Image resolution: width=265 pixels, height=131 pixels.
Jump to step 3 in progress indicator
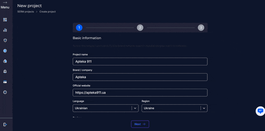[x=201, y=28]
